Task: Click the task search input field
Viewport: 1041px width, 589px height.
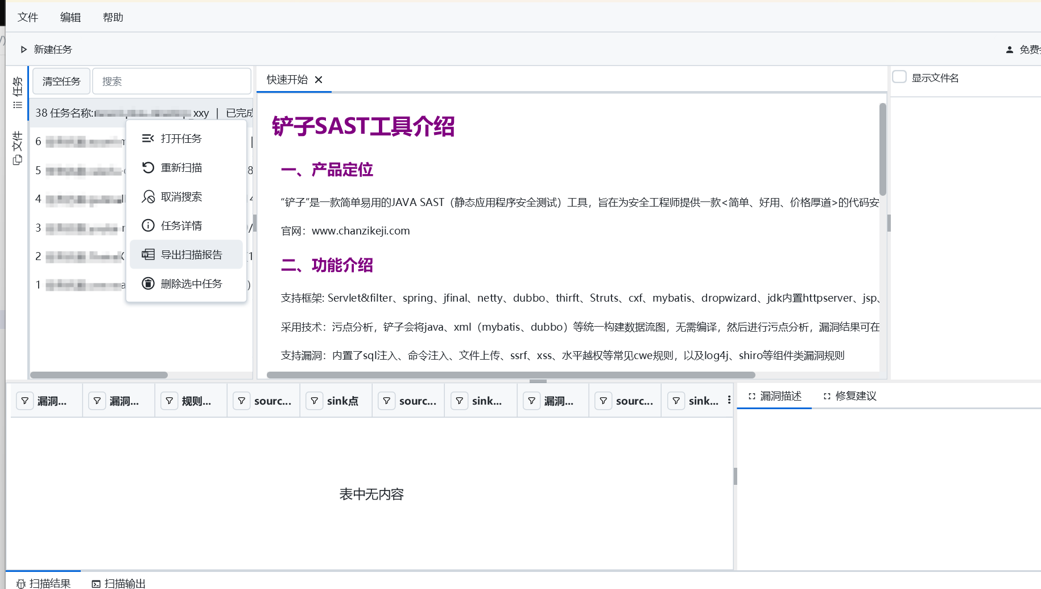Action: click(x=171, y=81)
